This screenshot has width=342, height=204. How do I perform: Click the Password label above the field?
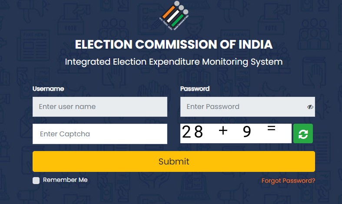click(x=195, y=89)
